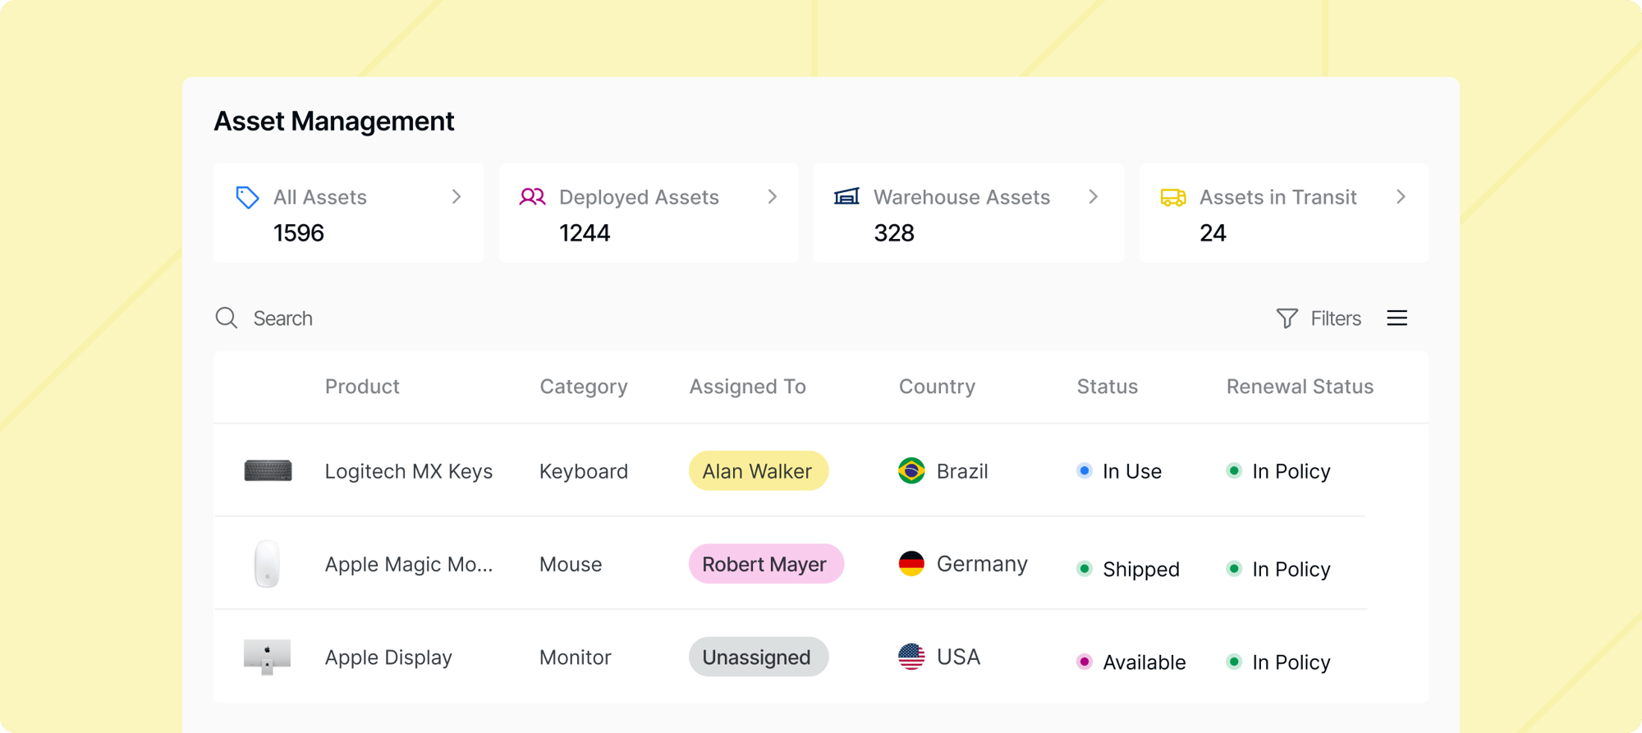Expand the Assets in Transit chevron
The image size is (1642, 733).
[x=1401, y=197]
